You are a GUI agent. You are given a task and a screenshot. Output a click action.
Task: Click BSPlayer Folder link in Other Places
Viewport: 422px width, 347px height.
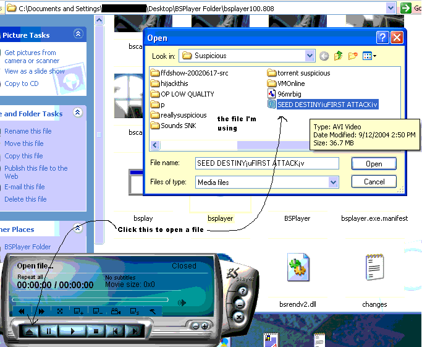coord(27,247)
